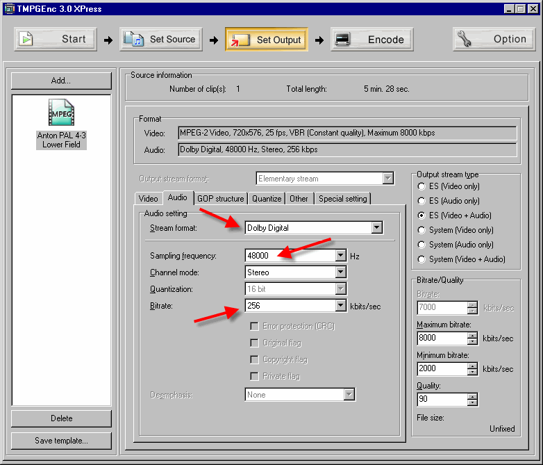
Task: Open the Deemphasis dropdown
Action: tap(349, 395)
